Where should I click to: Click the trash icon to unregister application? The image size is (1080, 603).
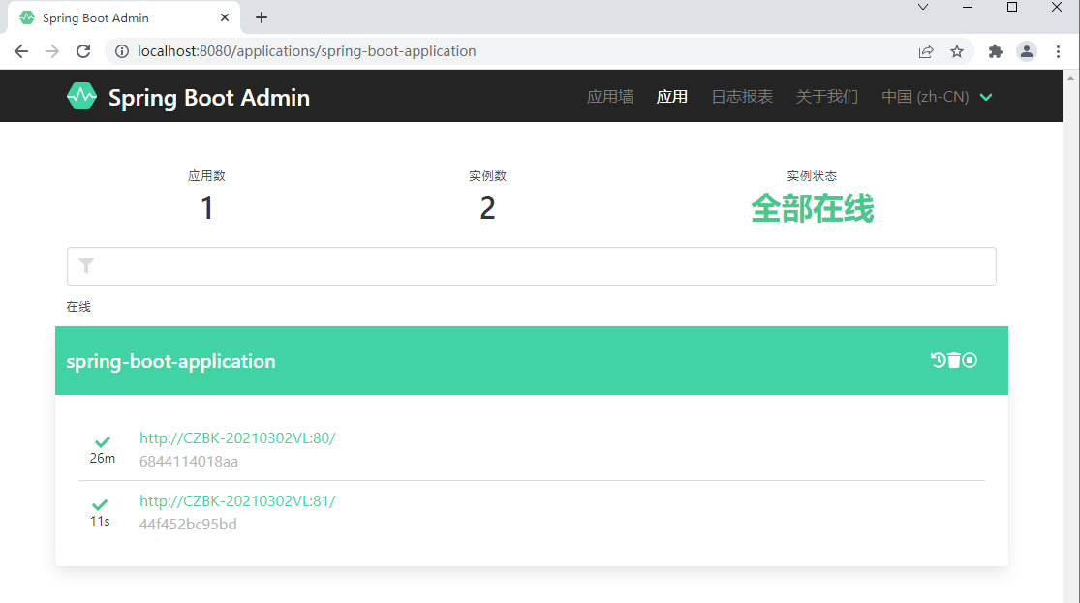coord(954,360)
